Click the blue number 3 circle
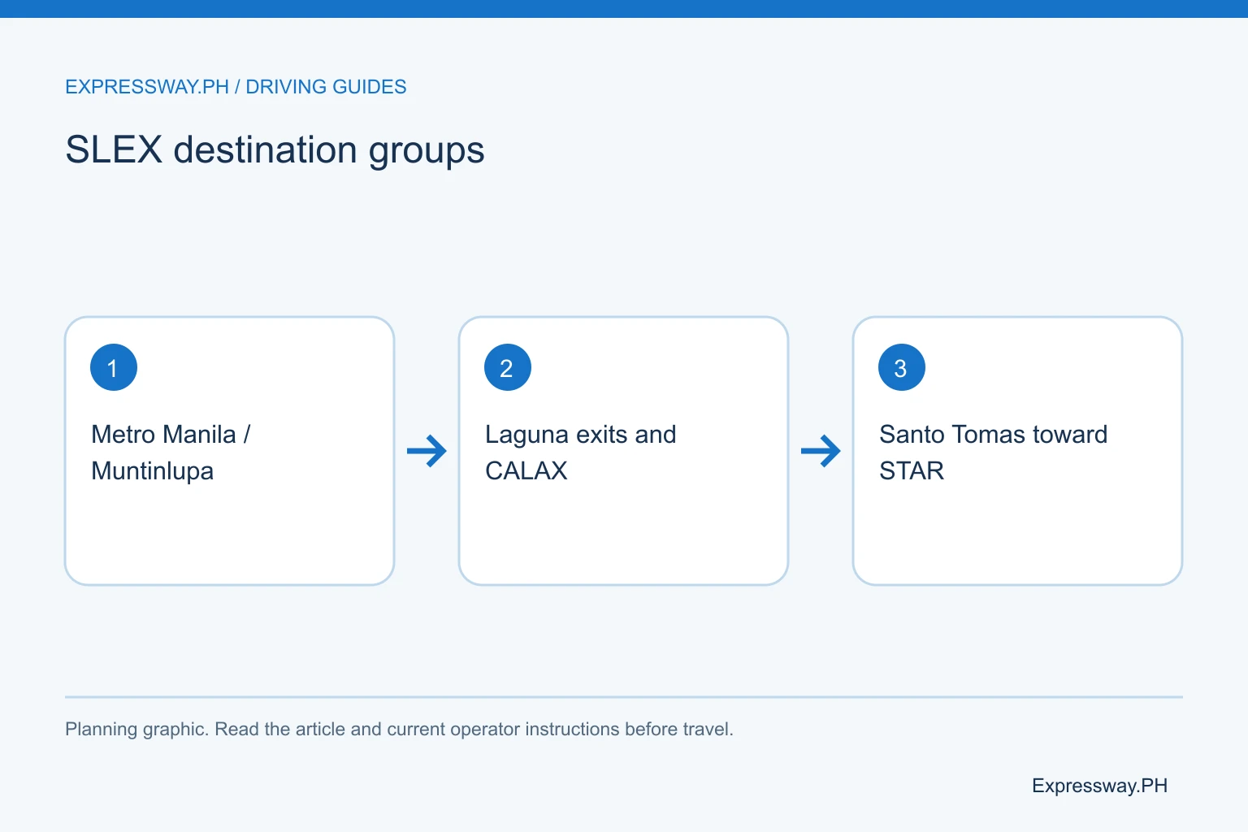The height and width of the screenshot is (832, 1248). pos(902,367)
